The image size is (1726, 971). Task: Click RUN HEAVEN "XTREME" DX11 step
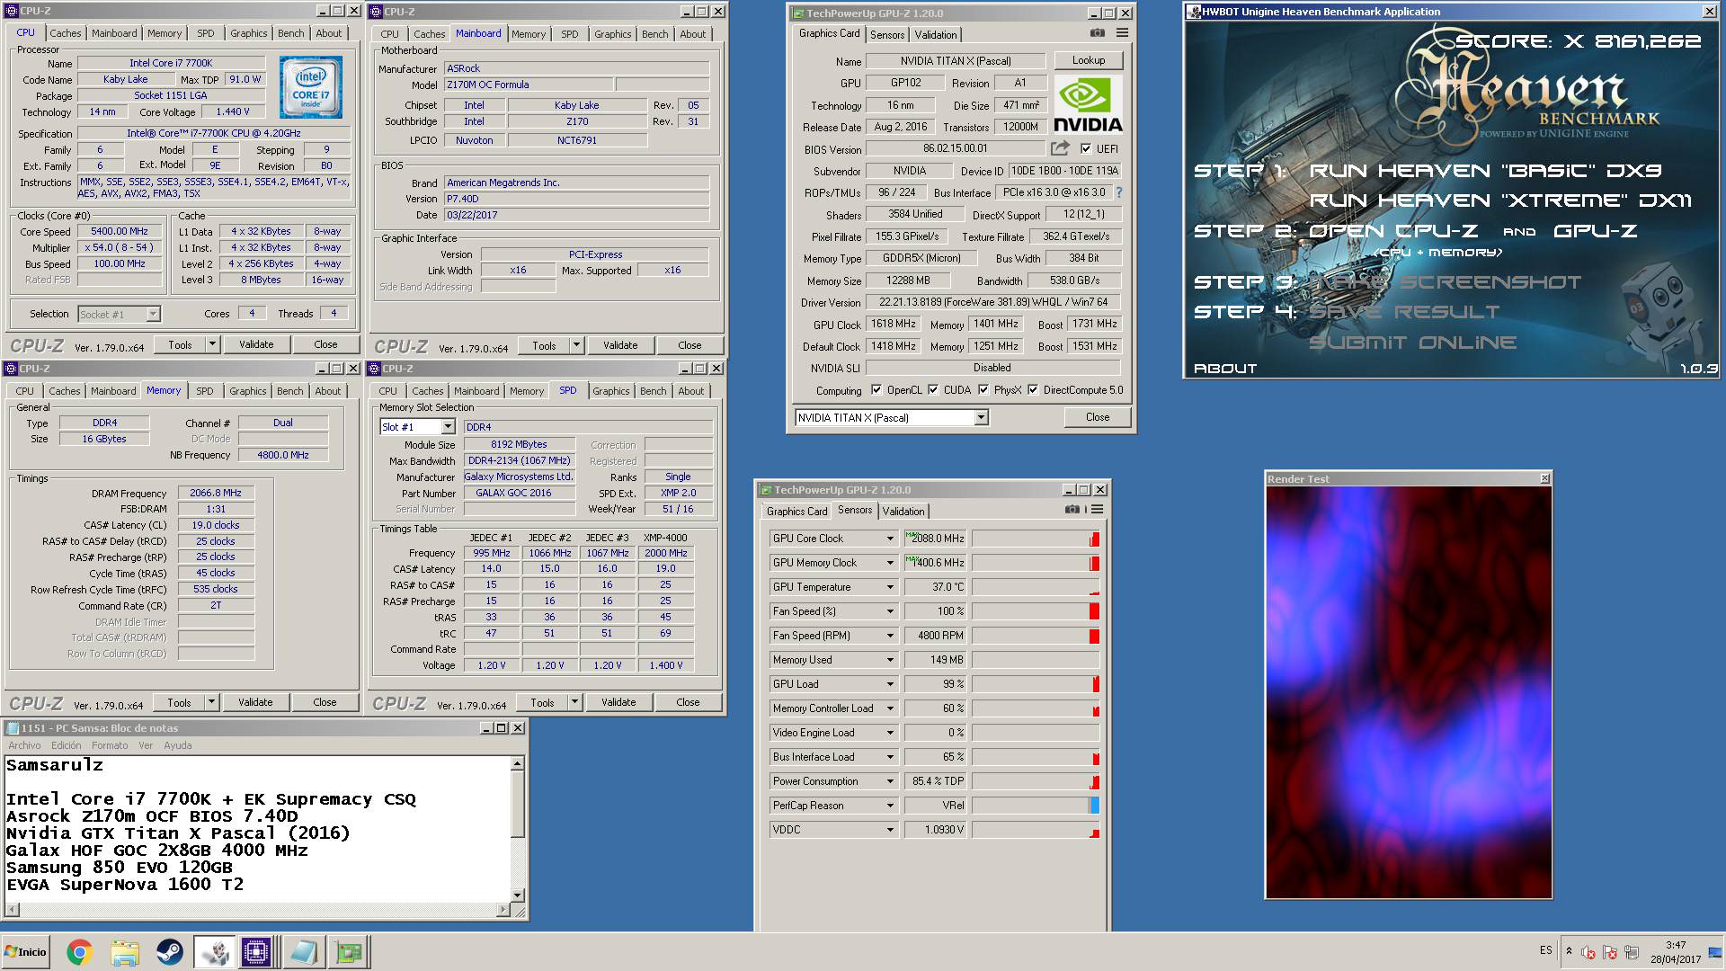coord(1500,200)
